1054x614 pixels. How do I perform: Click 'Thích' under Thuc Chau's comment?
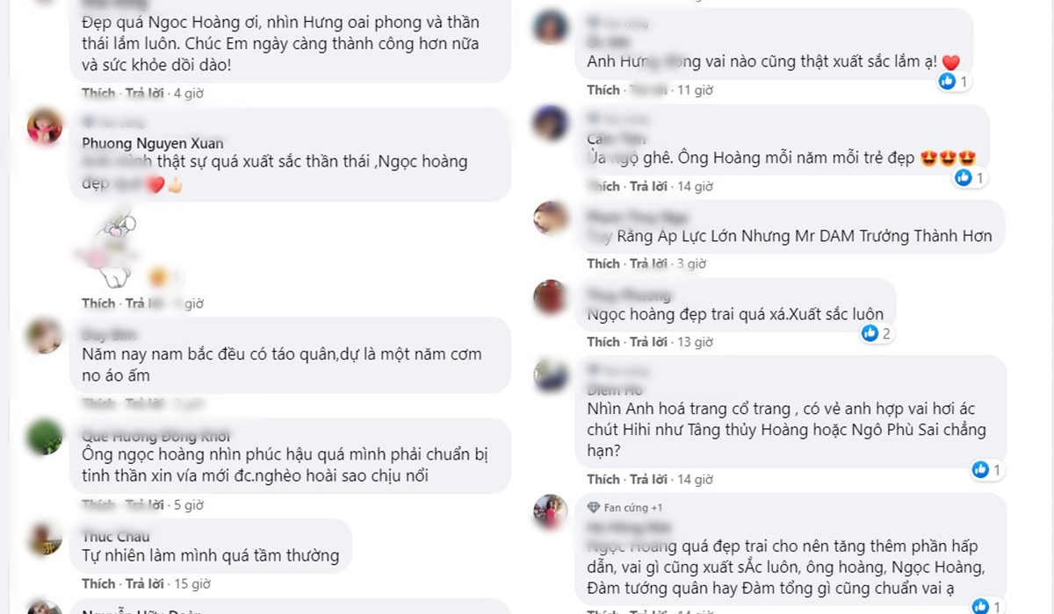[x=98, y=583]
